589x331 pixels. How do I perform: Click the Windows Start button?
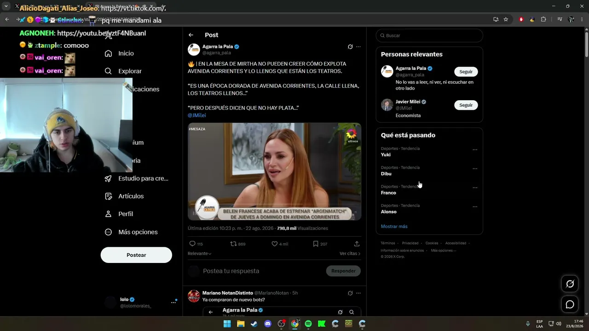click(x=227, y=324)
